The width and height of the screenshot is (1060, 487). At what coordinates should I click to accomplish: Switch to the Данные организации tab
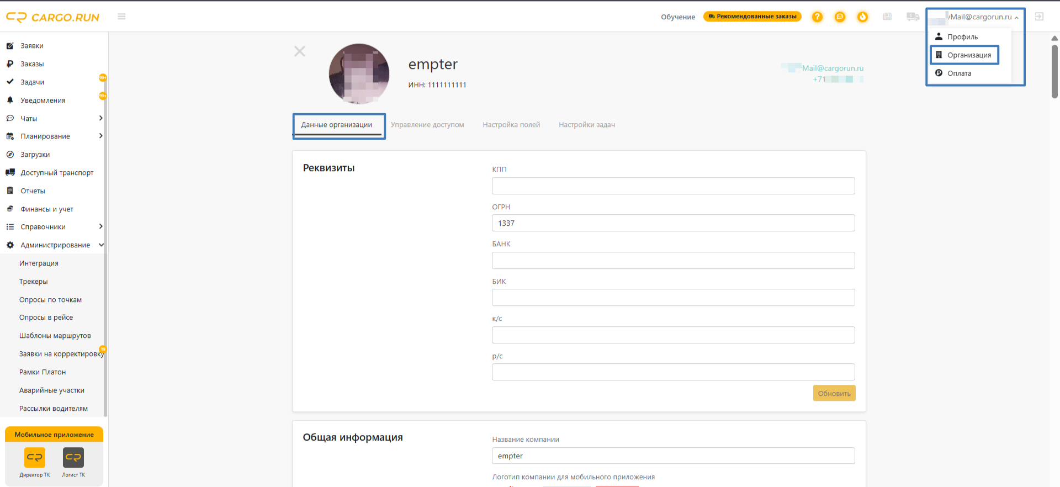[337, 125]
